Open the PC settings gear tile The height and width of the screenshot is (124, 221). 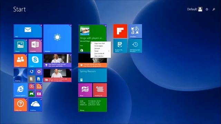click(x=39, y=72)
